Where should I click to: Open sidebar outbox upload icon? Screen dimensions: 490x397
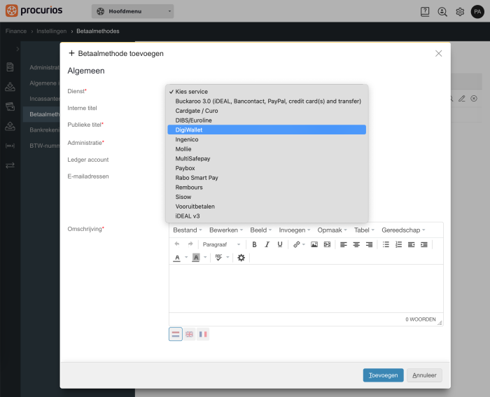tap(10, 126)
